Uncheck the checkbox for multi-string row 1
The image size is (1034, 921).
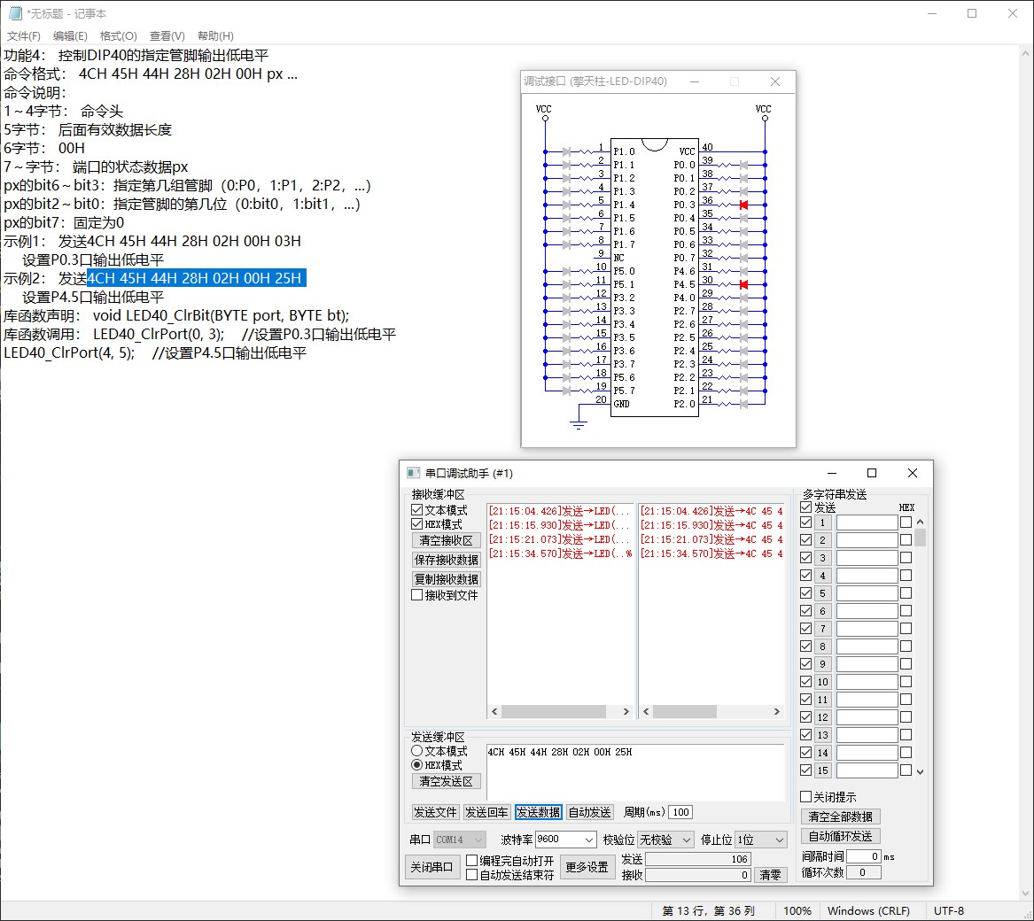pos(805,522)
